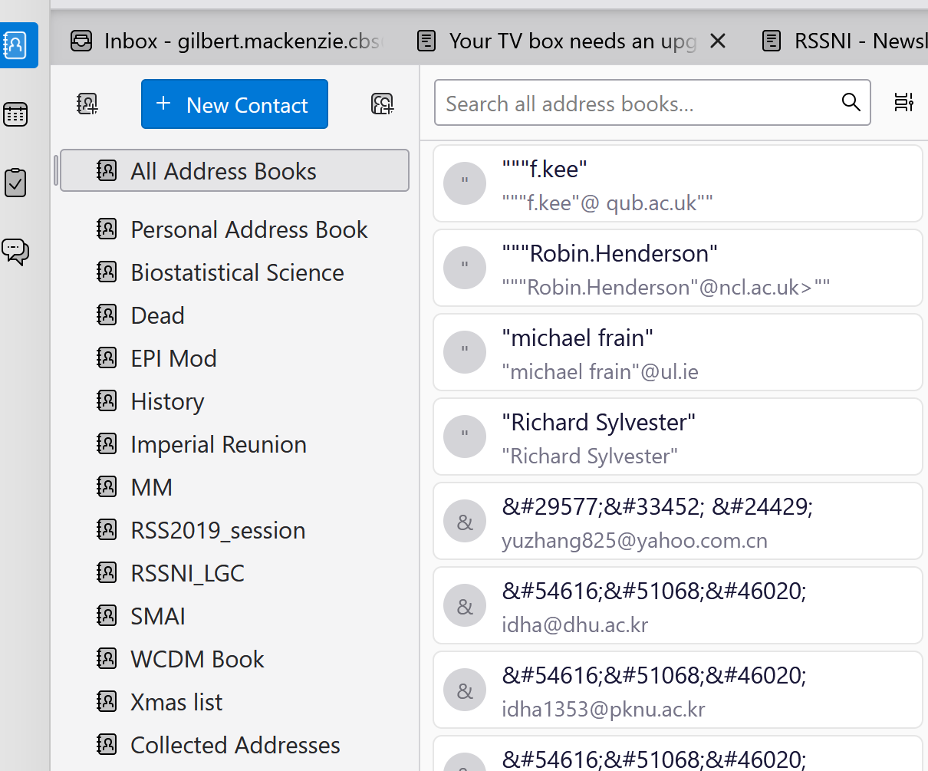This screenshot has width=928, height=771.
Task: Close the Your TV box tab
Action: pos(718,41)
